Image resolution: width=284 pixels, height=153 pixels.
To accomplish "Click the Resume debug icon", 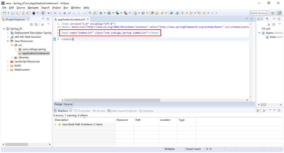I will pos(55,13).
